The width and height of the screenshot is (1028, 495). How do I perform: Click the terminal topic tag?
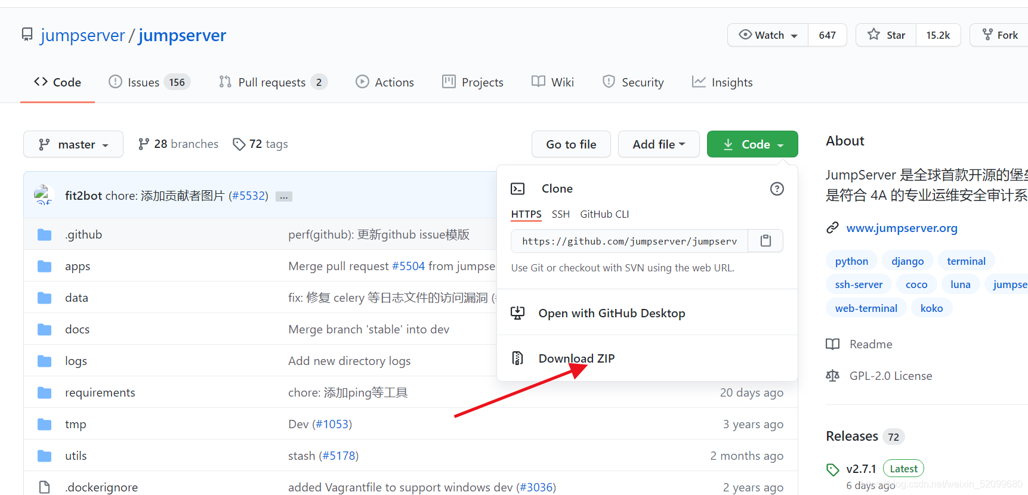pos(966,261)
